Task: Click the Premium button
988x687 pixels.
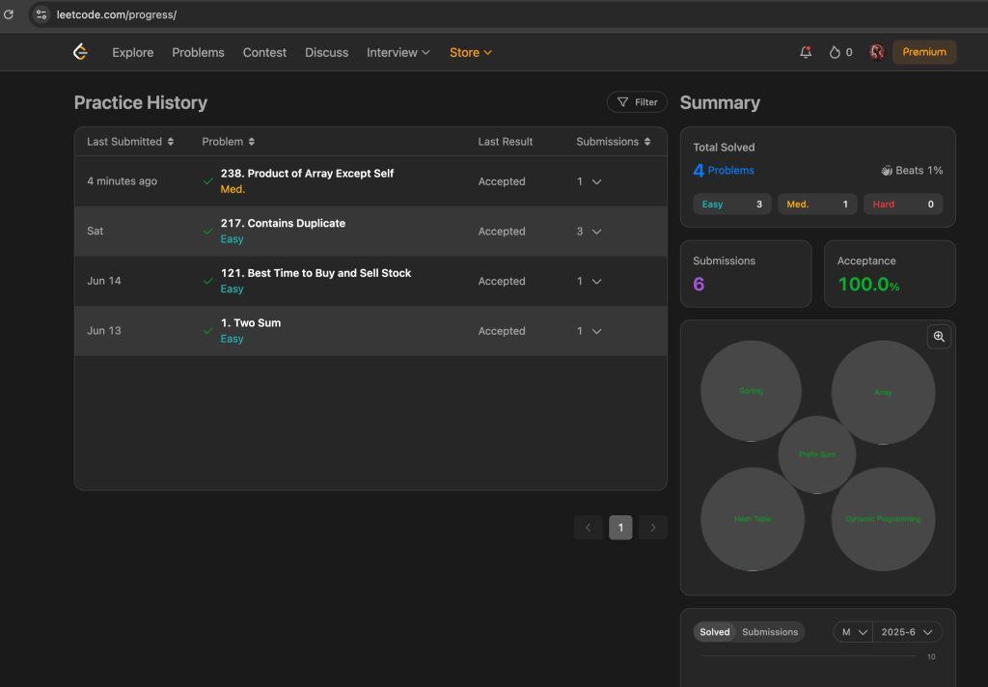Action: coord(924,52)
